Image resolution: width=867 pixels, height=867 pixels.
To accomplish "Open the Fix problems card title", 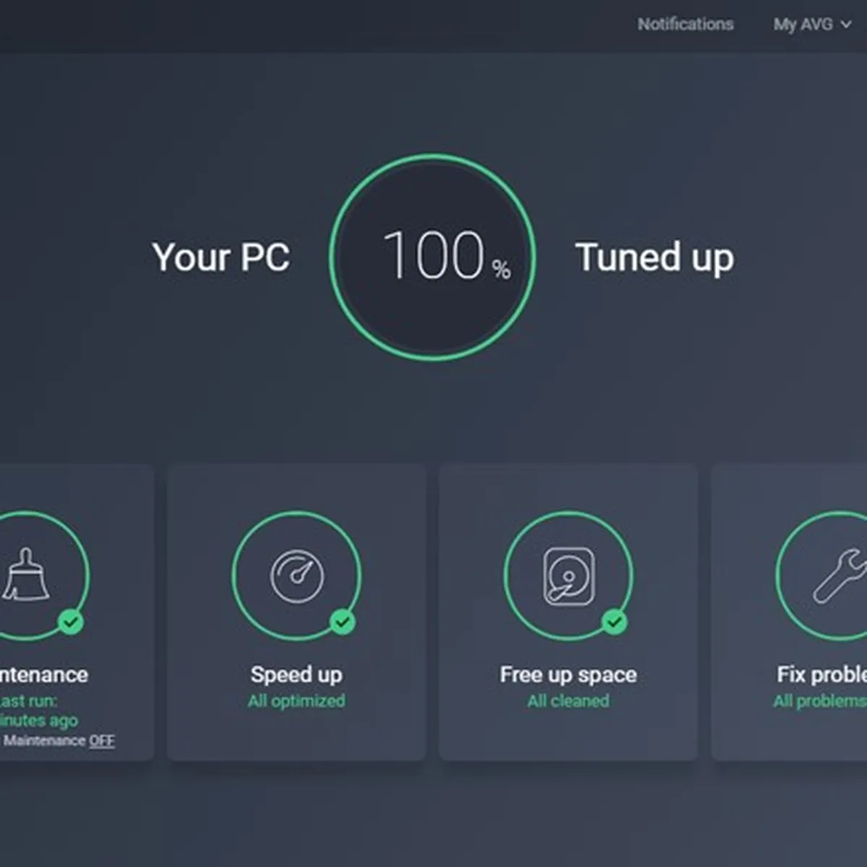I will coord(821,675).
